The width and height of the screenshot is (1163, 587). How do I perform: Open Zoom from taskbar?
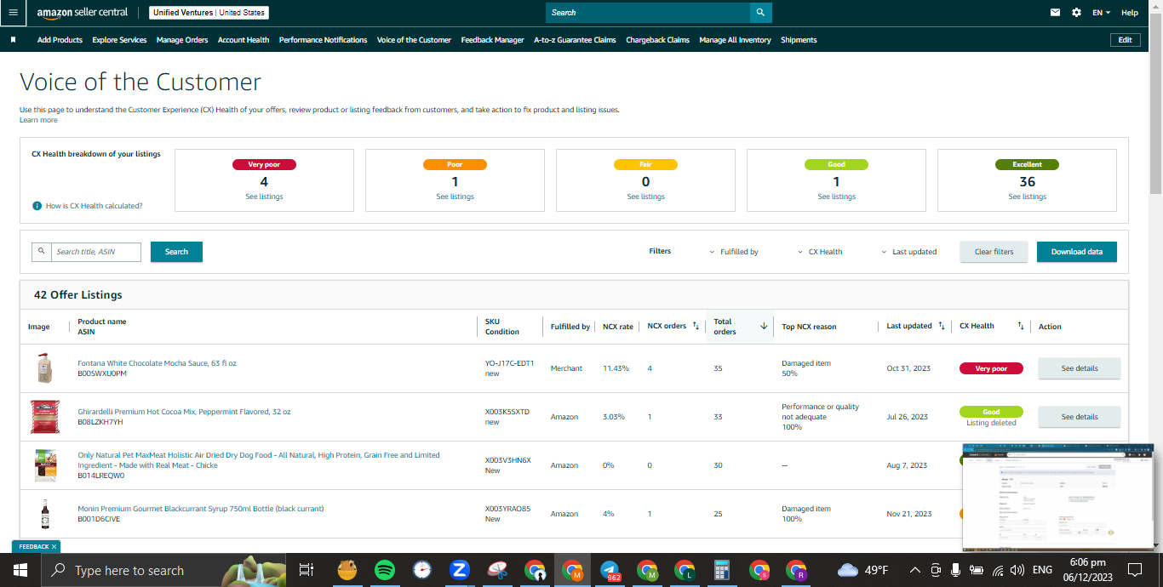460,570
